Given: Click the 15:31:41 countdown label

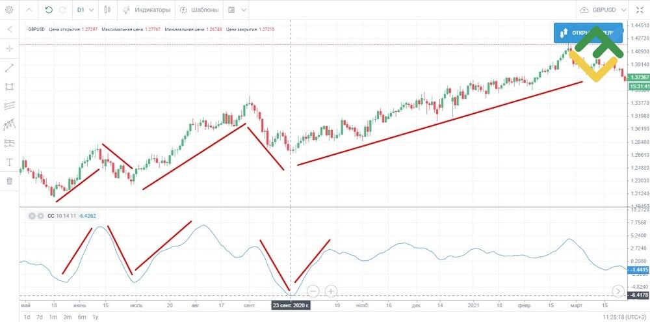Looking at the screenshot, I should click(639, 87).
